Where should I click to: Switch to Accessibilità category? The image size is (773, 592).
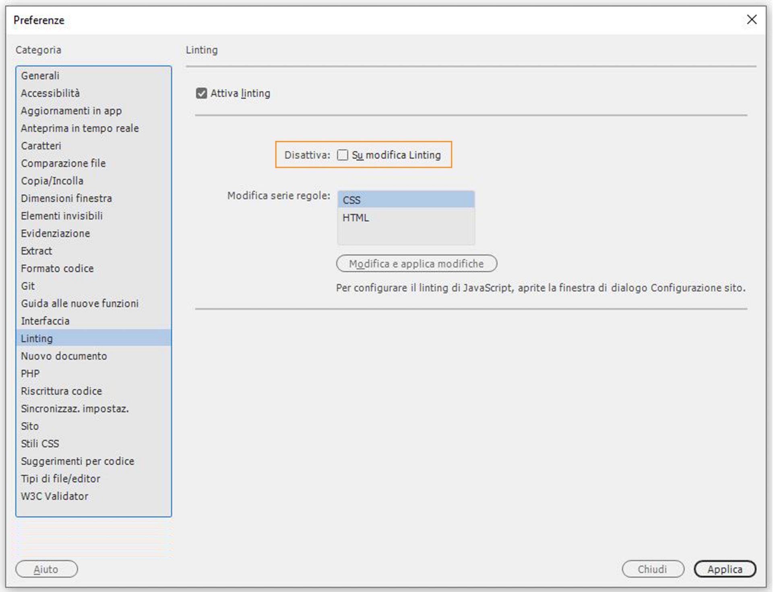50,93
